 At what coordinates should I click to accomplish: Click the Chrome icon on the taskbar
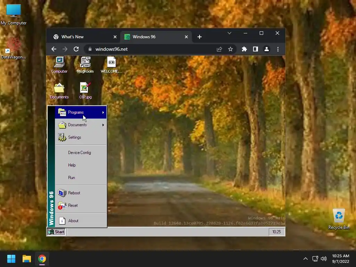pyautogui.click(x=42, y=259)
